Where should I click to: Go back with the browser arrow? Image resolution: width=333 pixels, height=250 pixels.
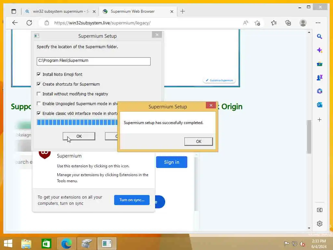(15, 23)
